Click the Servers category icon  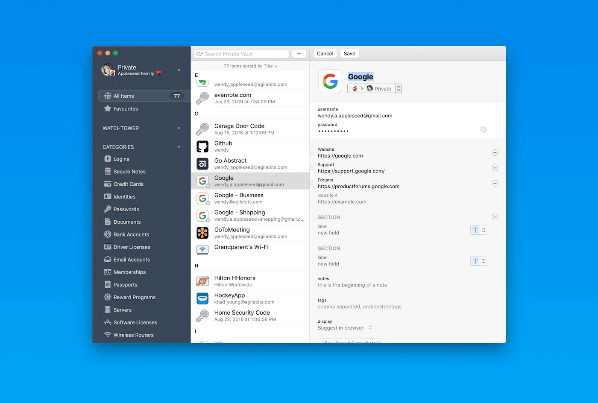pos(108,310)
